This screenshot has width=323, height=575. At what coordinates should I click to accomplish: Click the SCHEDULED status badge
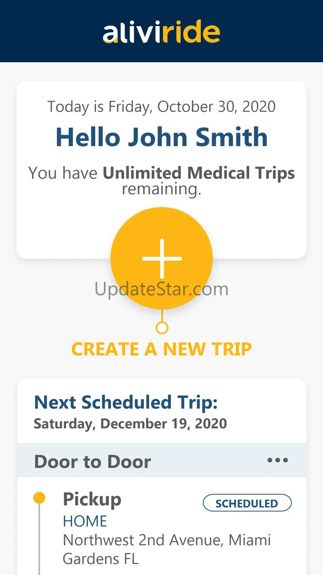click(x=247, y=503)
